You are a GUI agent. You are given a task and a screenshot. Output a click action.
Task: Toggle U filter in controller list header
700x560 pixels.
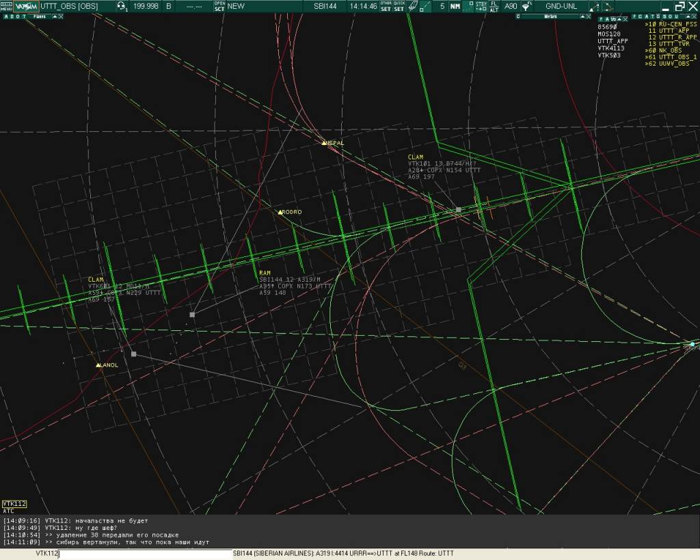point(677,16)
